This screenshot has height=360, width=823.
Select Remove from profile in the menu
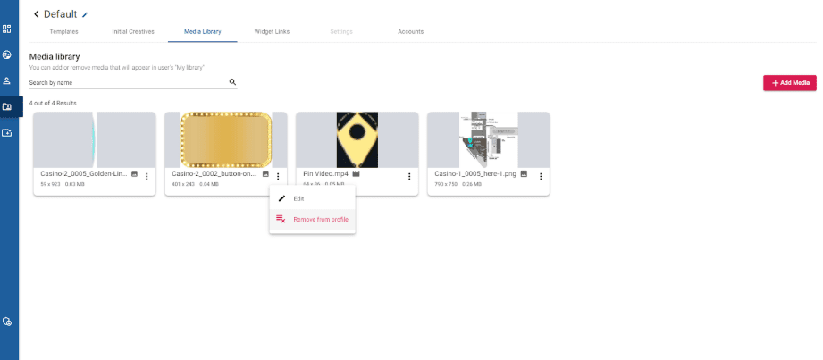click(320, 219)
